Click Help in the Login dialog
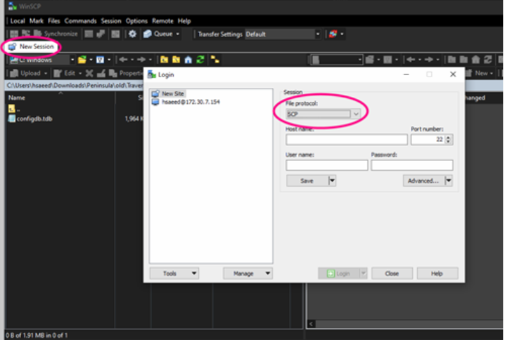Image resolution: width=505 pixels, height=340 pixels. 437,273
